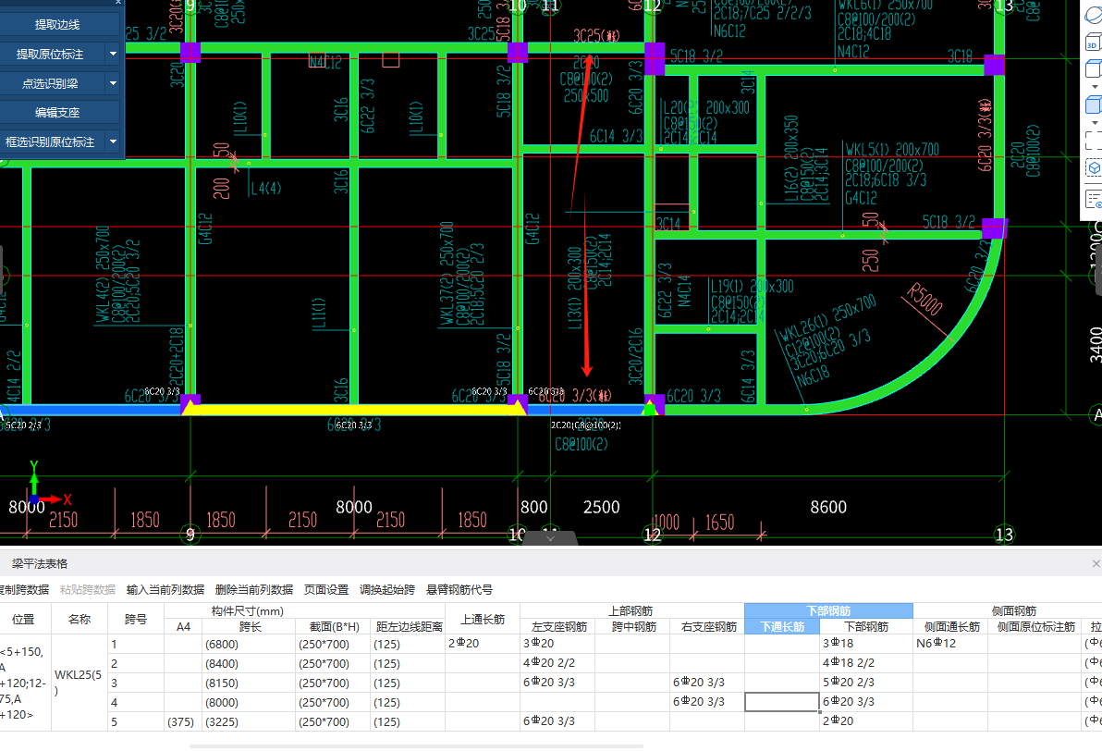Click the WKL5(1) 200x700 beam label
1102x751 pixels.
tap(892, 149)
